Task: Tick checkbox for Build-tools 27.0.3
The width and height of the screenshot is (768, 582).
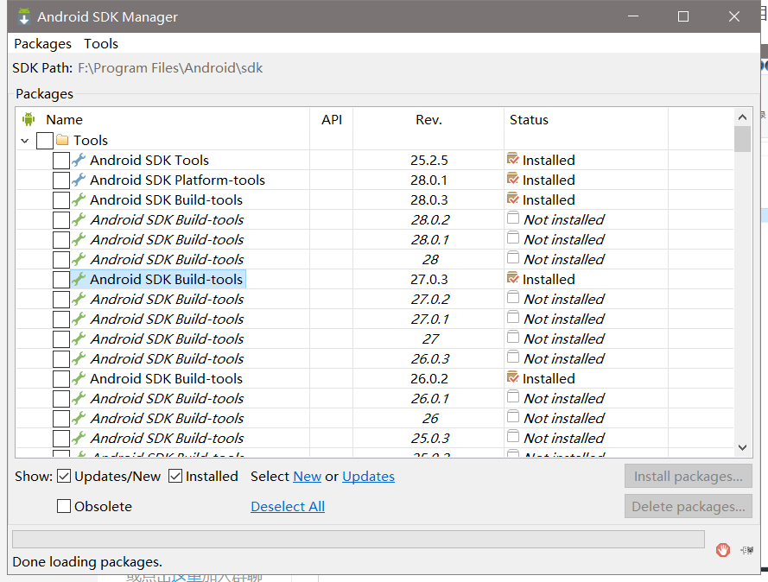Action: pyautogui.click(x=61, y=280)
